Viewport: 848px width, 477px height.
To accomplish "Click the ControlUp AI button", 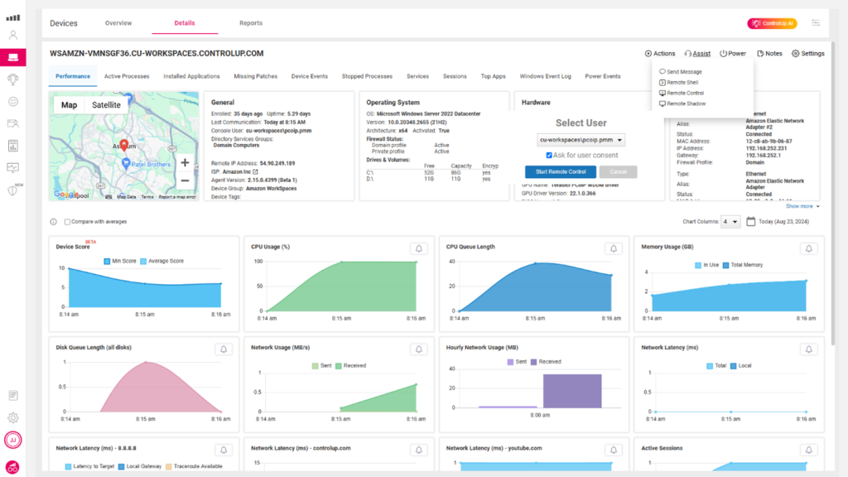I will pos(772,23).
